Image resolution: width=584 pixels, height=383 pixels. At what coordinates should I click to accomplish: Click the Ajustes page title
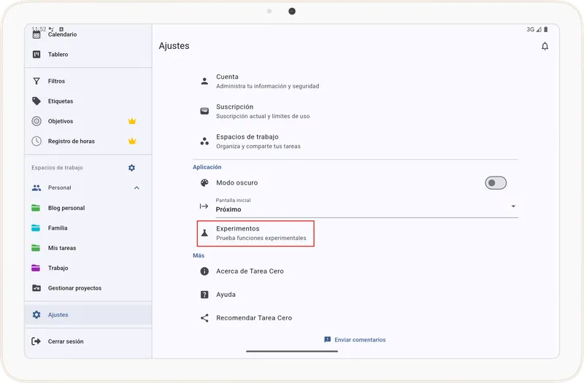pyautogui.click(x=174, y=46)
